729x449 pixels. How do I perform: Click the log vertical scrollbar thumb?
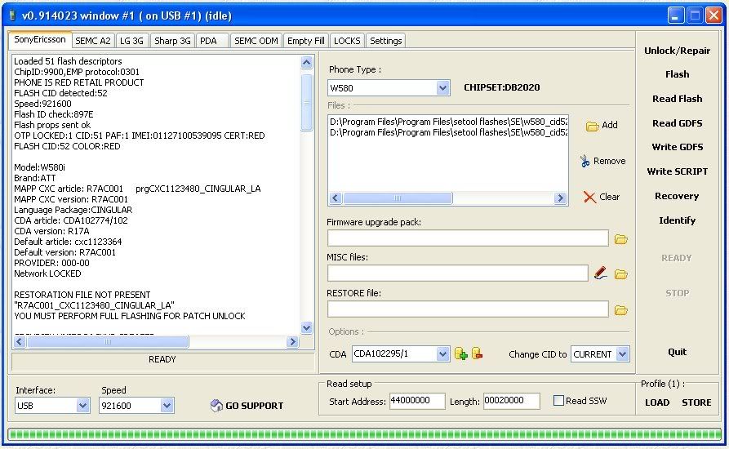click(307, 102)
